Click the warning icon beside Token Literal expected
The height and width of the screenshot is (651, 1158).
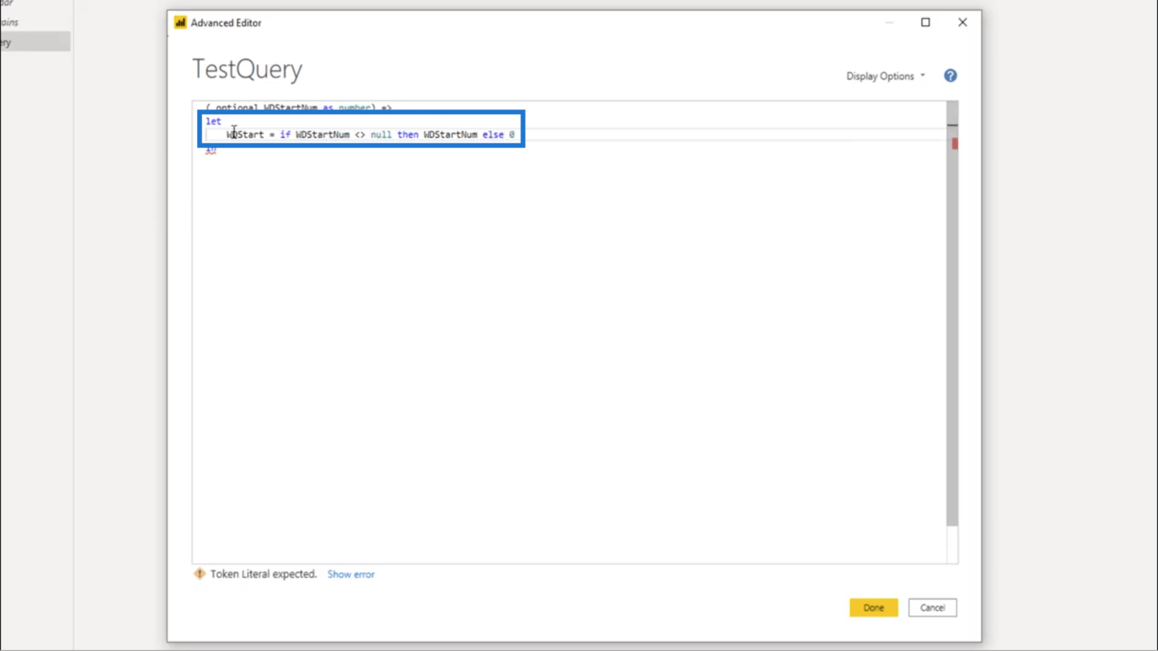(199, 574)
